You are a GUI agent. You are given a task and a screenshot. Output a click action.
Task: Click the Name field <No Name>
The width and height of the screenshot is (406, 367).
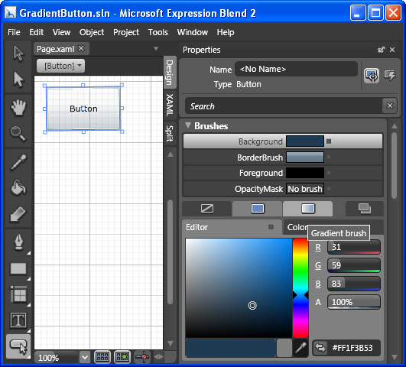296,69
